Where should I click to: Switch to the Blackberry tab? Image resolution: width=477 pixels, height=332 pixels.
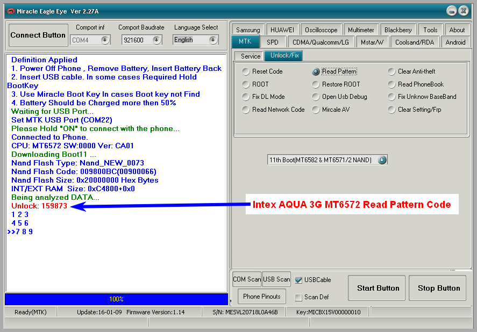[398, 30]
